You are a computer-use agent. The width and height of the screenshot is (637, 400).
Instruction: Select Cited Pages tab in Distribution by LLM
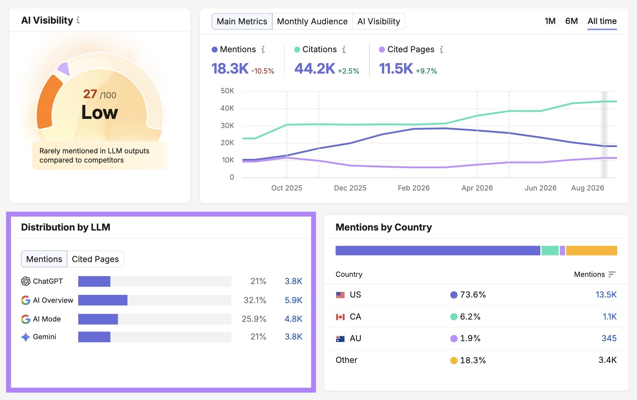(95, 259)
